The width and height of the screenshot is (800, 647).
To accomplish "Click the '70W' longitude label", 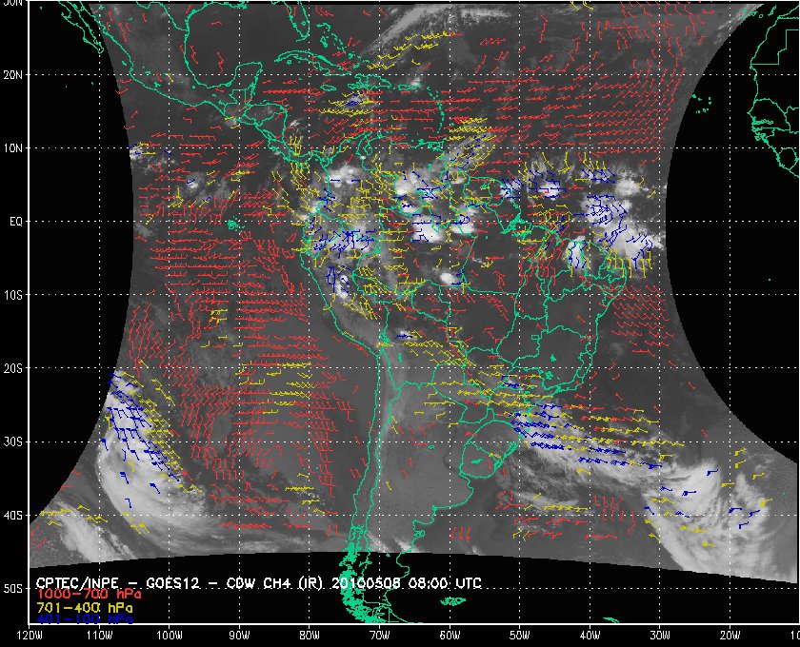I will point(379,636).
